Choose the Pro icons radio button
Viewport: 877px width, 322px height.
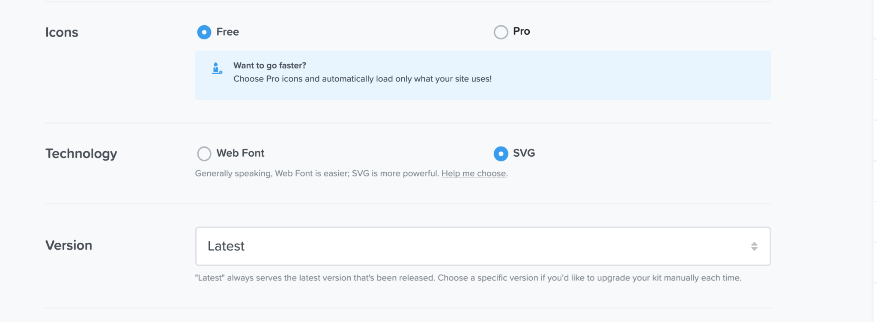click(501, 32)
